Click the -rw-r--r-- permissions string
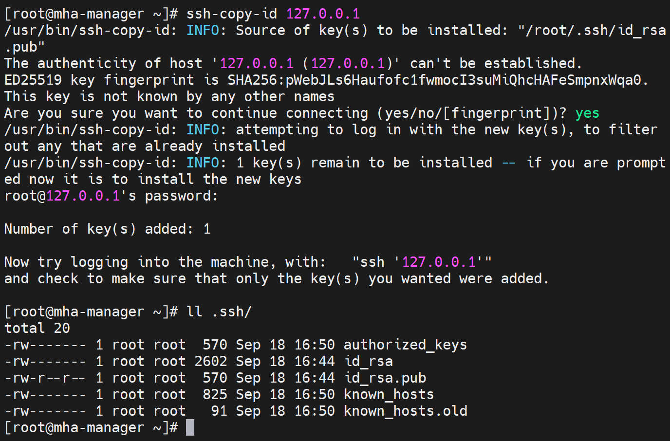Image resolution: width=670 pixels, height=441 pixels. click(x=45, y=378)
